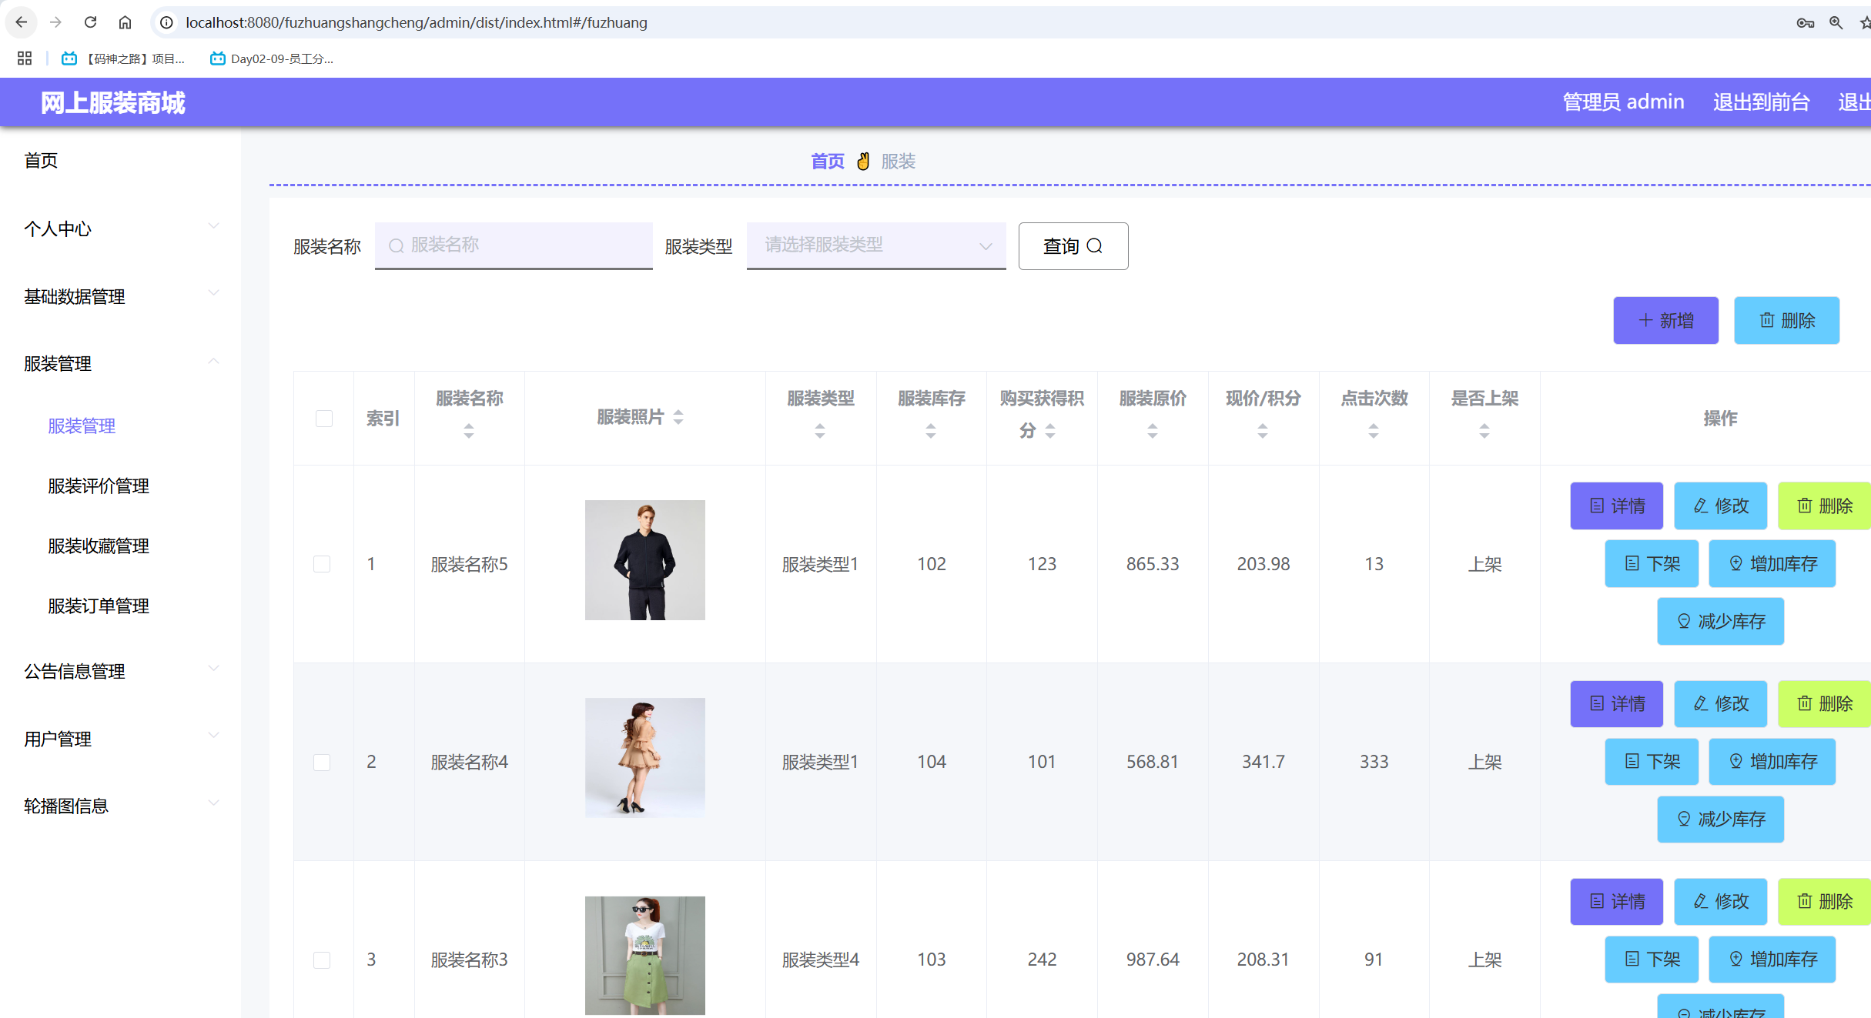The image size is (1871, 1018).
Task: Check the select-all checkbox in table header
Action: click(x=323, y=419)
